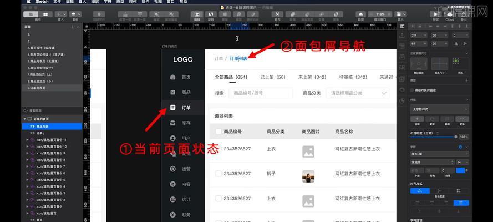
Task: Click 商品 item in canvas sidebar
Action: [182, 93]
